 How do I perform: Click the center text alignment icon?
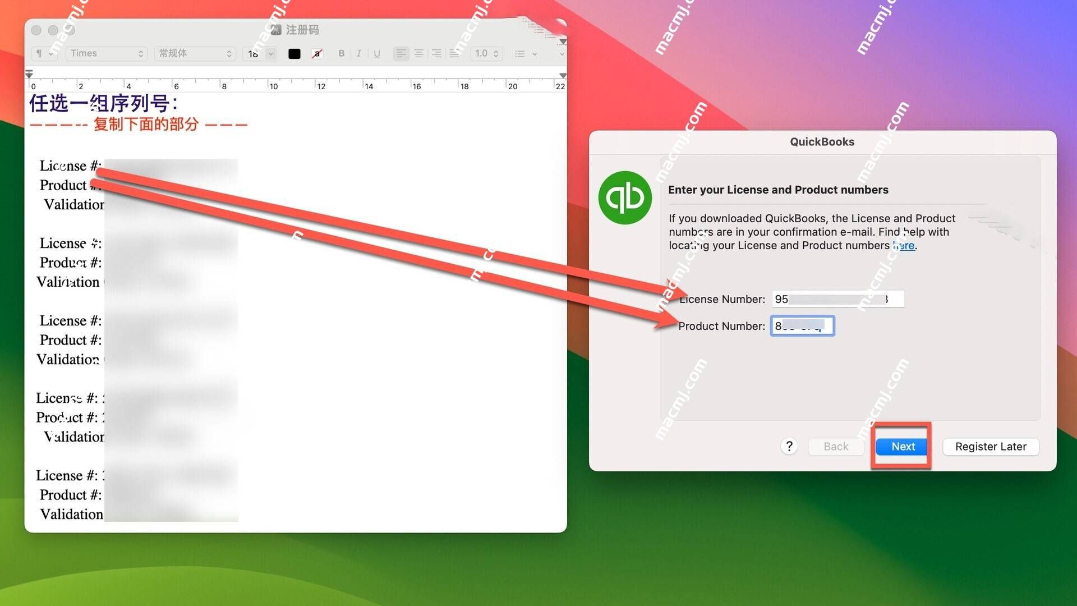418,53
